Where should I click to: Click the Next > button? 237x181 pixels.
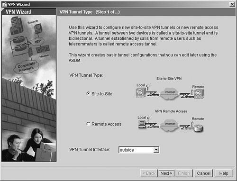pos(166,173)
